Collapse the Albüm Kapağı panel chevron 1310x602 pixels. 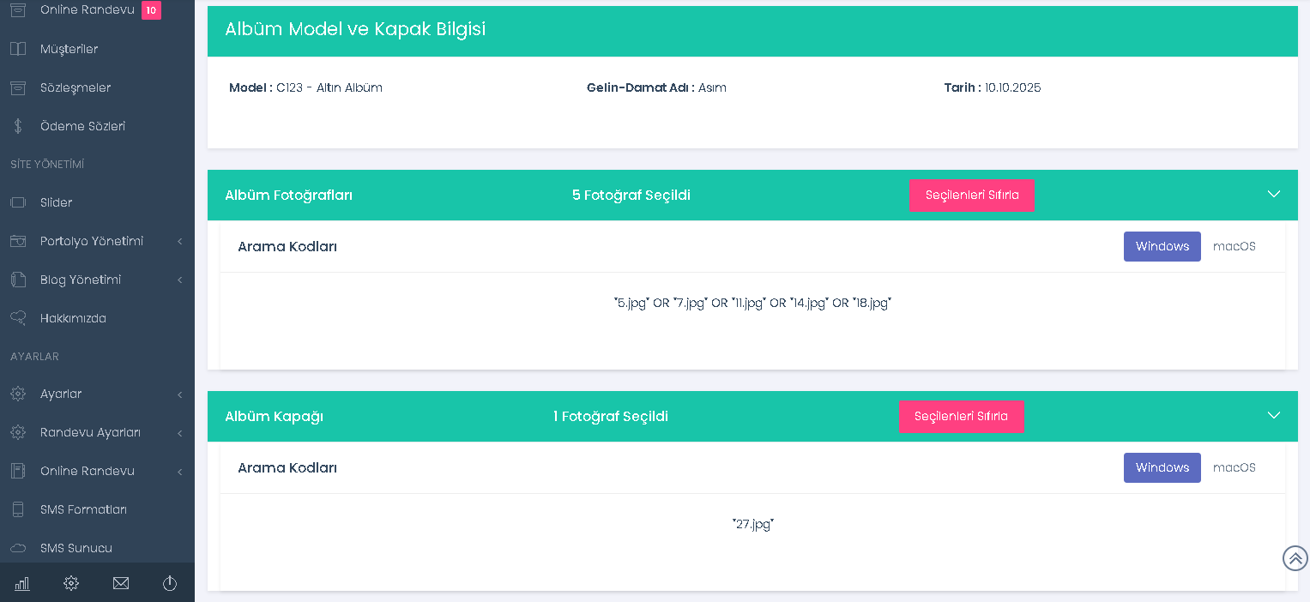click(x=1274, y=415)
